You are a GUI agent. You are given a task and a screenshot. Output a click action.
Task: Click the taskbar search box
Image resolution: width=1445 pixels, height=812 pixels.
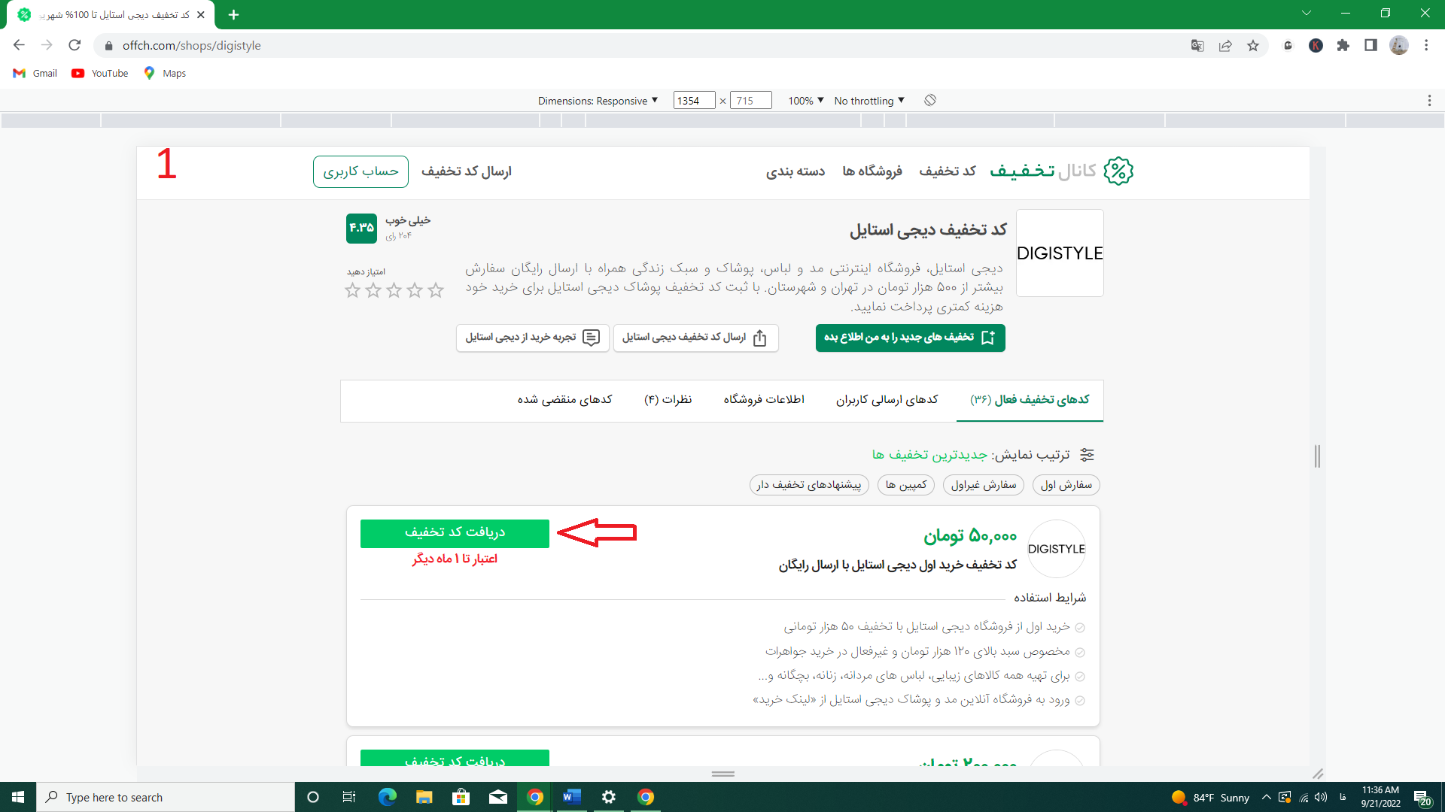pyautogui.click(x=166, y=797)
